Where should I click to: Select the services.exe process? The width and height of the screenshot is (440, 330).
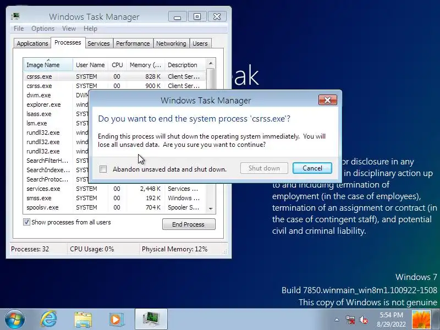point(114,189)
